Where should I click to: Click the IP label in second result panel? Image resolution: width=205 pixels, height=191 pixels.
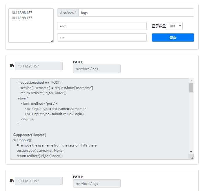[x=12, y=181]
